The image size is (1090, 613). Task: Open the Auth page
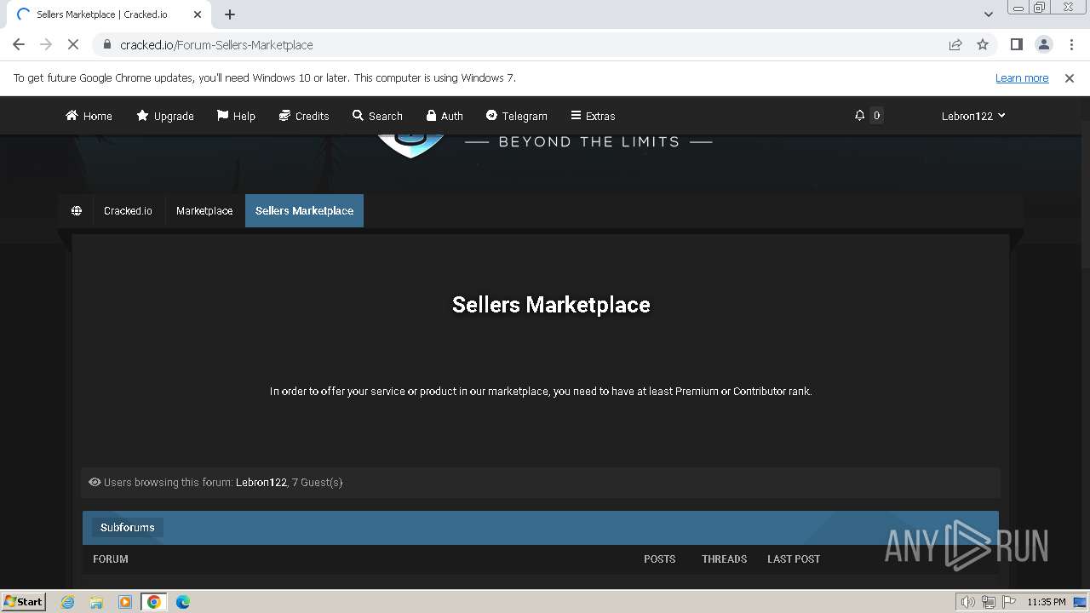(x=445, y=116)
